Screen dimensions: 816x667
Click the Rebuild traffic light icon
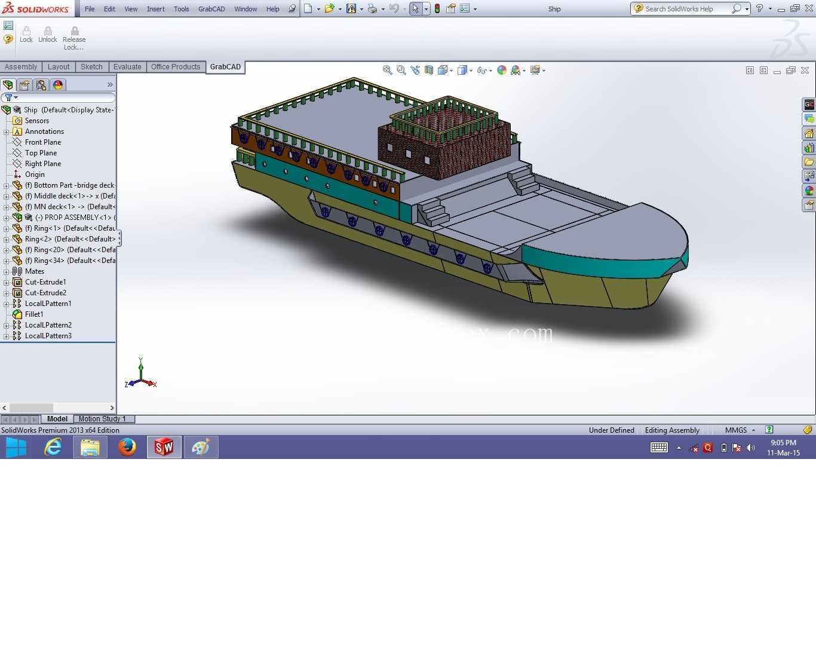click(x=437, y=9)
